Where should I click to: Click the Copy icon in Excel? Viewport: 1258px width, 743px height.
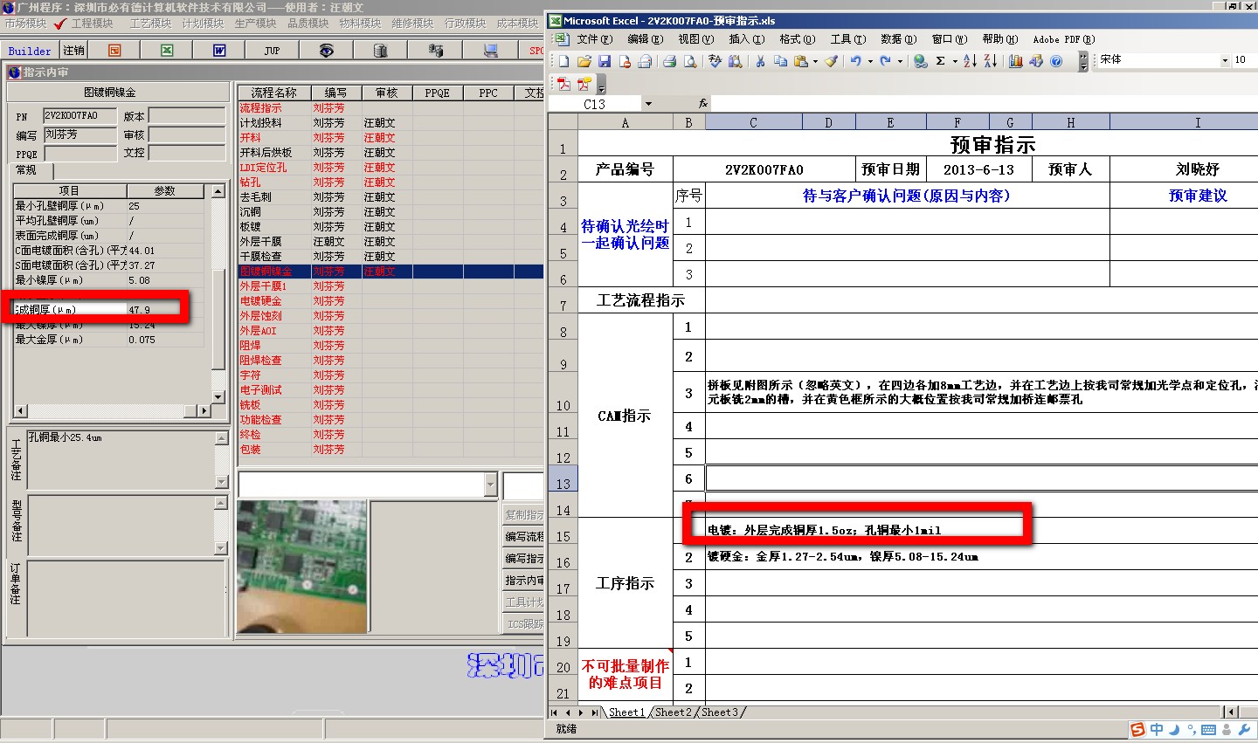[780, 61]
